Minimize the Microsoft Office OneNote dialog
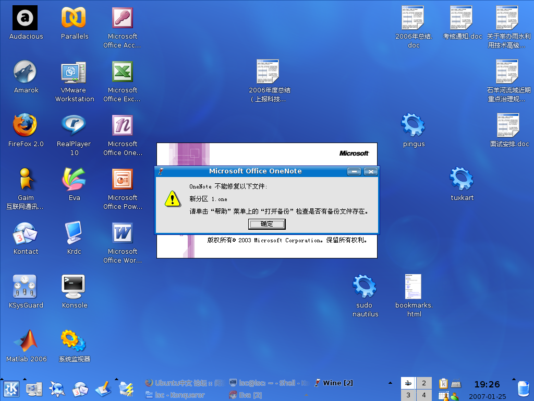This screenshot has height=401, width=534. tap(354, 171)
